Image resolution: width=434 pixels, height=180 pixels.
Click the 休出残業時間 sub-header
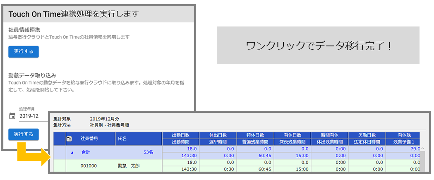330,142
